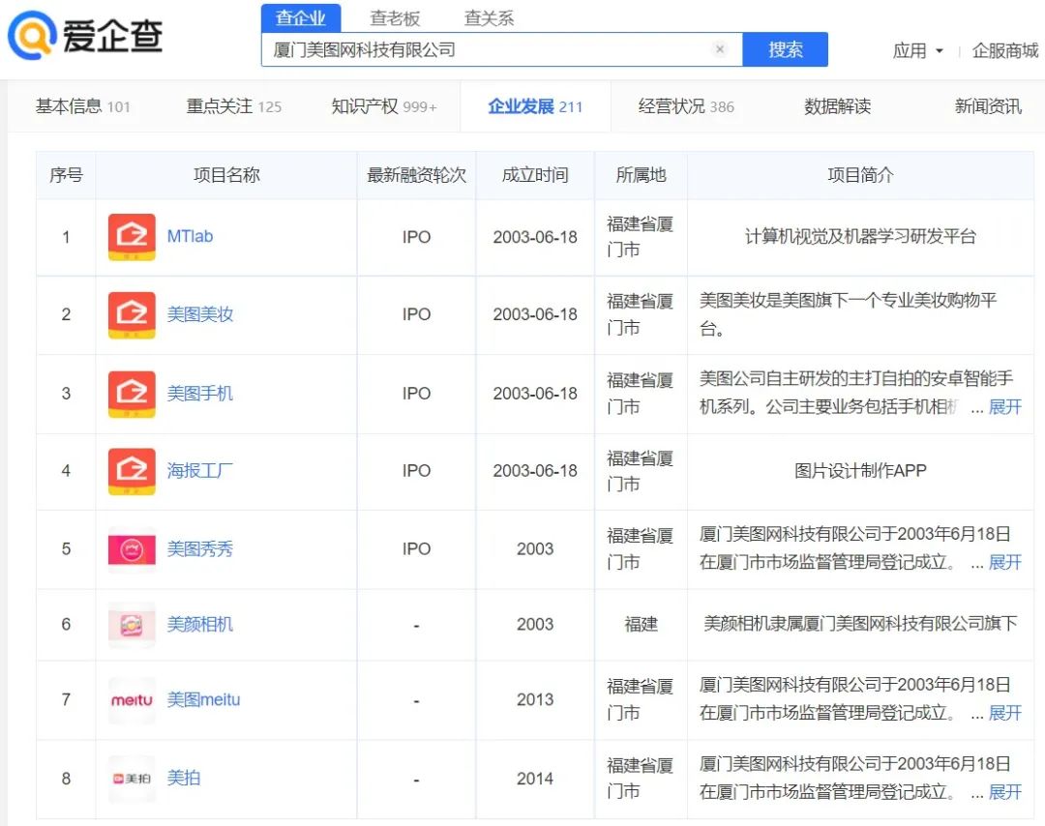Expand the 美图手机 project description

coord(1004,407)
